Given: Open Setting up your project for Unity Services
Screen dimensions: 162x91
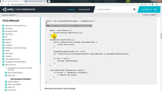Looking at the screenshot, I should (x=20, y=69).
